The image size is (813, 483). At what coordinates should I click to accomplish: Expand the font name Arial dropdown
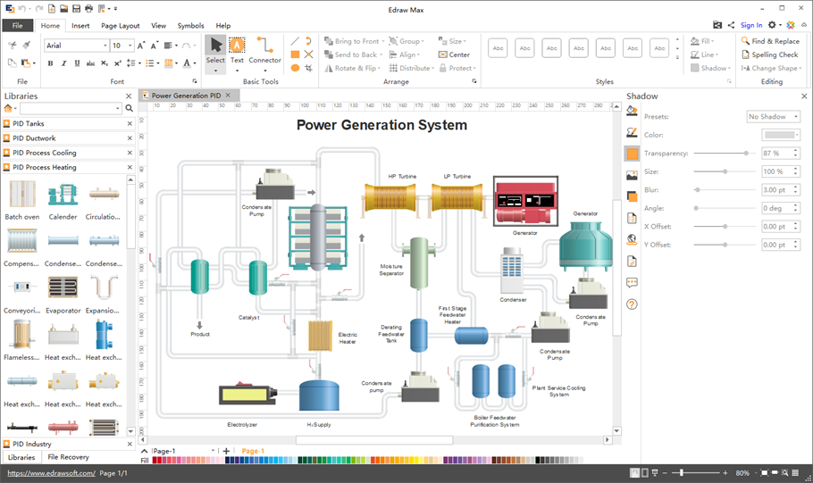pos(105,46)
